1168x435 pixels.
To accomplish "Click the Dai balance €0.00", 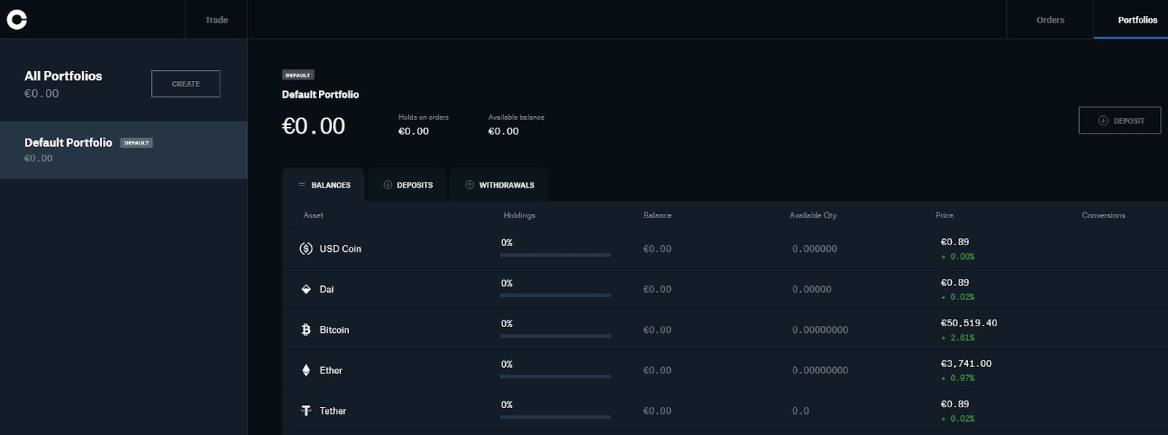I will click(x=657, y=289).
